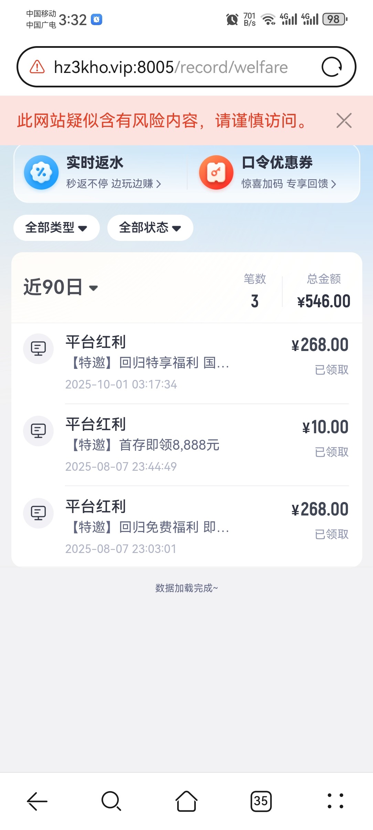This screenshot has width=373, height=830.
Task: Open the 回归免费福利 ¥268.00 record
Action: (186, 527)
